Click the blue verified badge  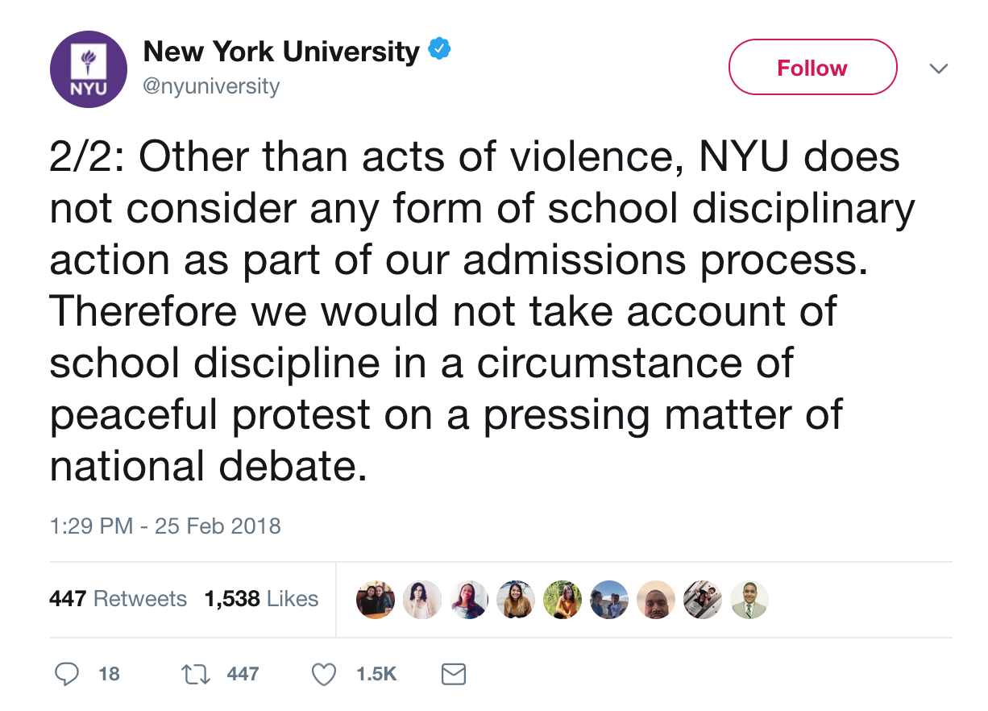pyautogui.click(x=438, y=52)
